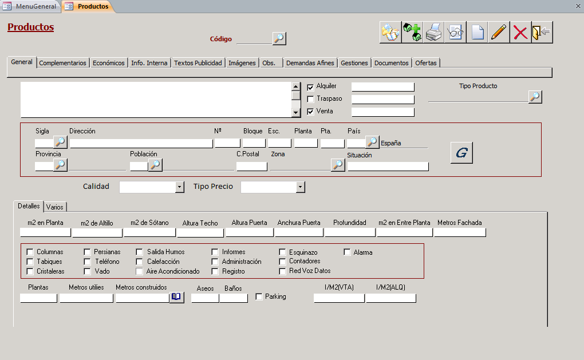
Task: Tick the Vado checkbox
Action: 87,271
